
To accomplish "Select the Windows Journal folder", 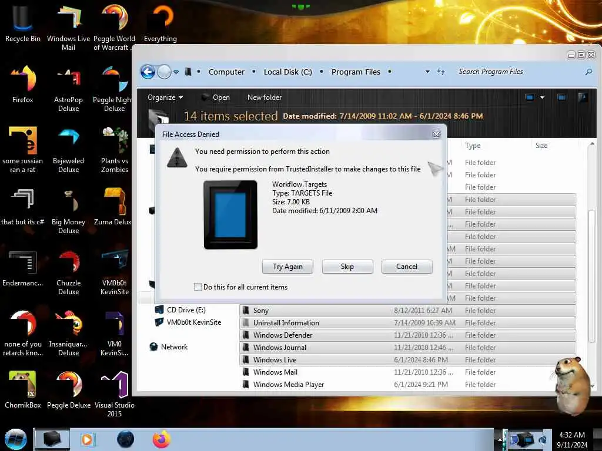I will pos(407,348).
